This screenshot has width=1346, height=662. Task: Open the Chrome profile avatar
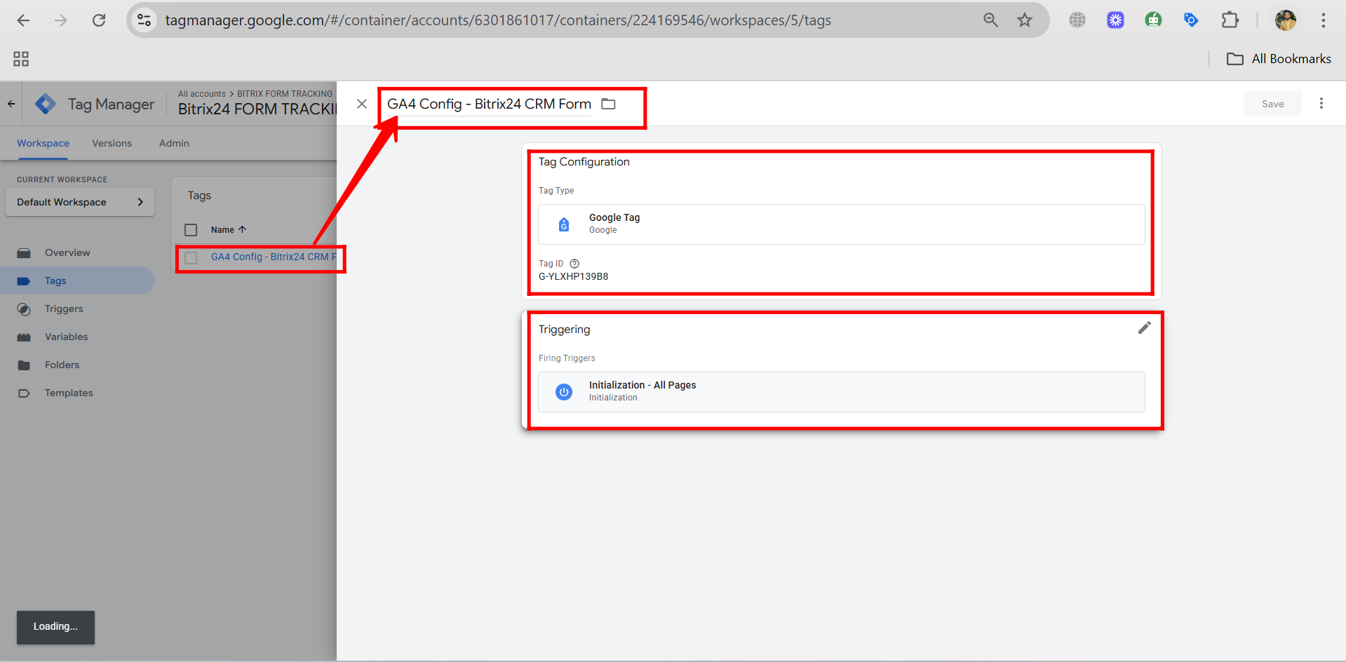(1285, 20)
